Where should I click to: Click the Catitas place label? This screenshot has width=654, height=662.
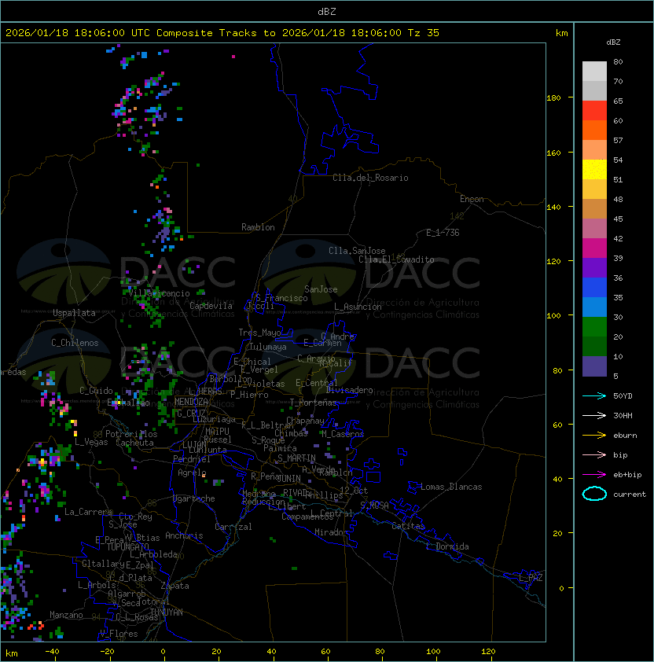[408, 526]
